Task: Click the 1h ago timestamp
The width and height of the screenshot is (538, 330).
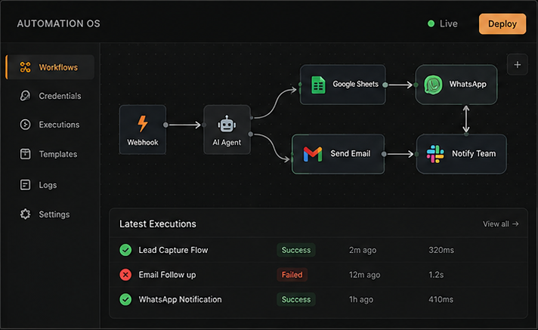Action: (361, 300)
